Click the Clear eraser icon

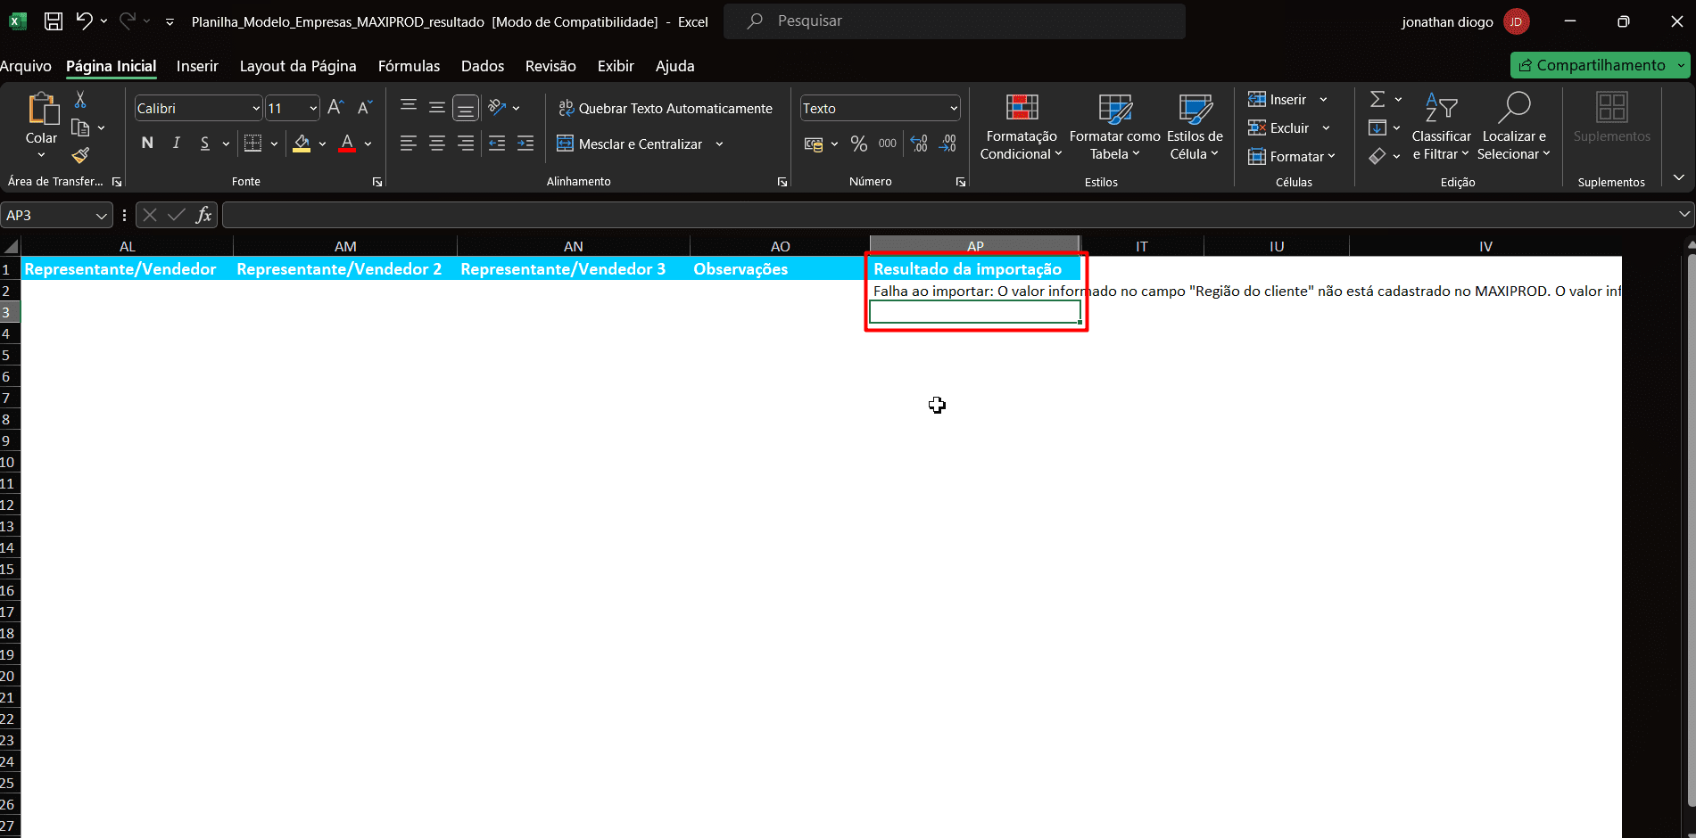[1377, 156]
